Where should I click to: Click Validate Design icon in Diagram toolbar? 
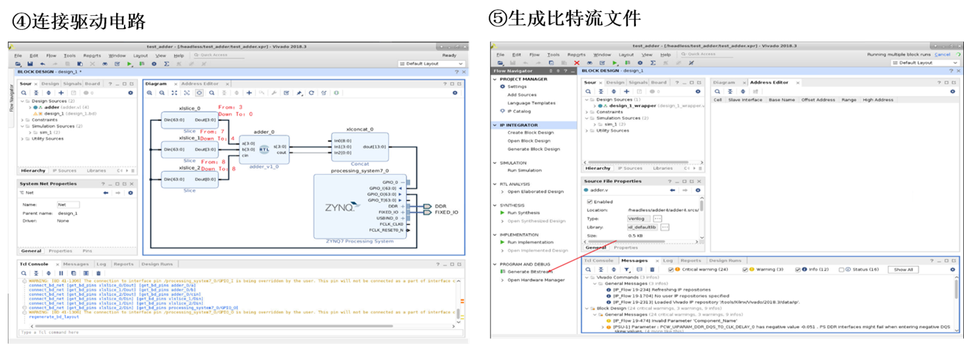286,93
